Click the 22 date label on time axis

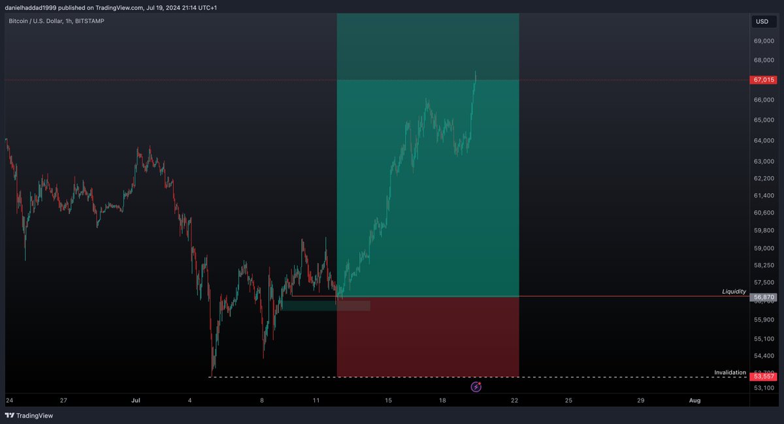tap(515, 400)
